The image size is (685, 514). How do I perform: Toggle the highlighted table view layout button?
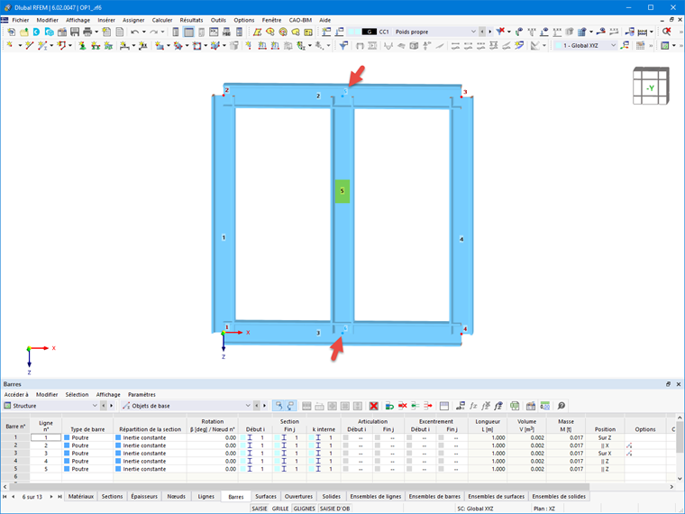188,32
